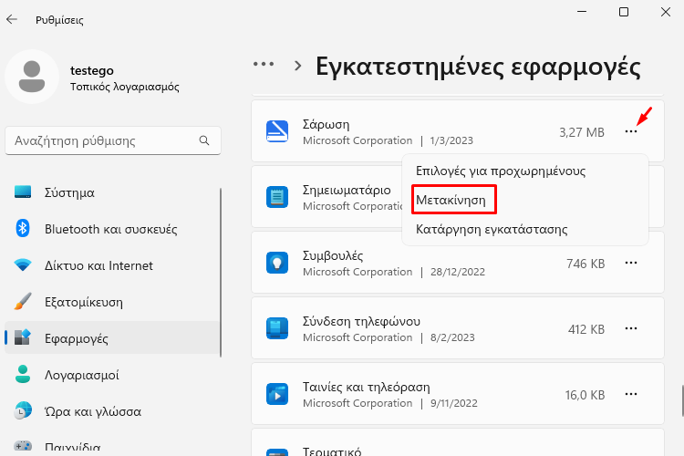Click the Σάρωση app name
Image resolution: width=684 pixels, height=456 pixels.
click(326, 124)
